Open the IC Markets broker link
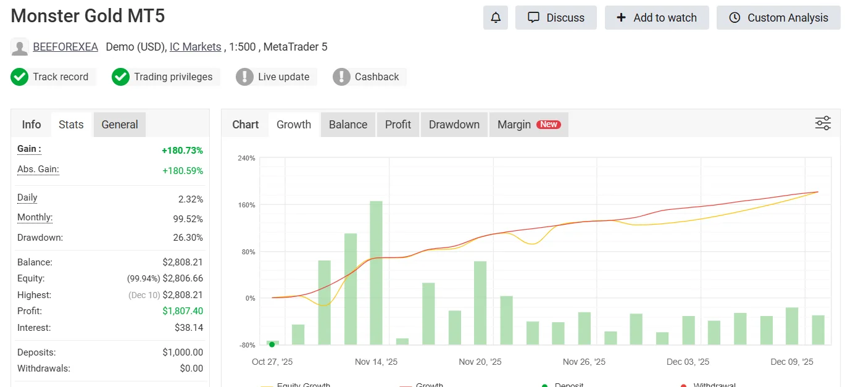The image size is (845, 387). pyautogui.click(x=195, y=47)
